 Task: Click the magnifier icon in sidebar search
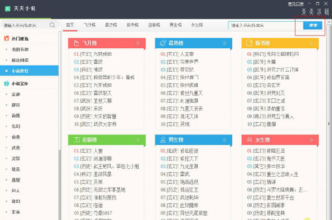coord(52,25)
